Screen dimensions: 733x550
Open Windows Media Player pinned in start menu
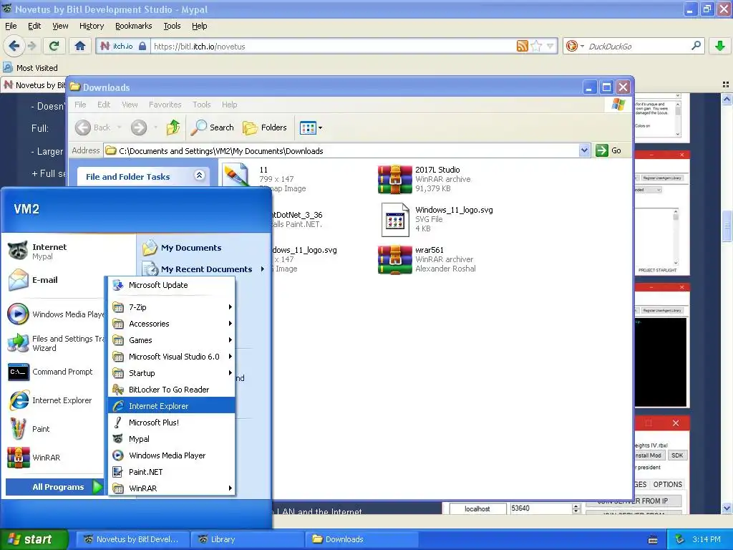point(56,314)
